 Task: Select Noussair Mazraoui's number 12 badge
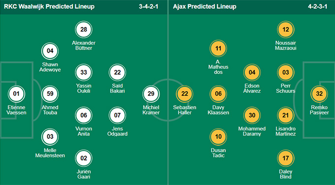point(286,29)
